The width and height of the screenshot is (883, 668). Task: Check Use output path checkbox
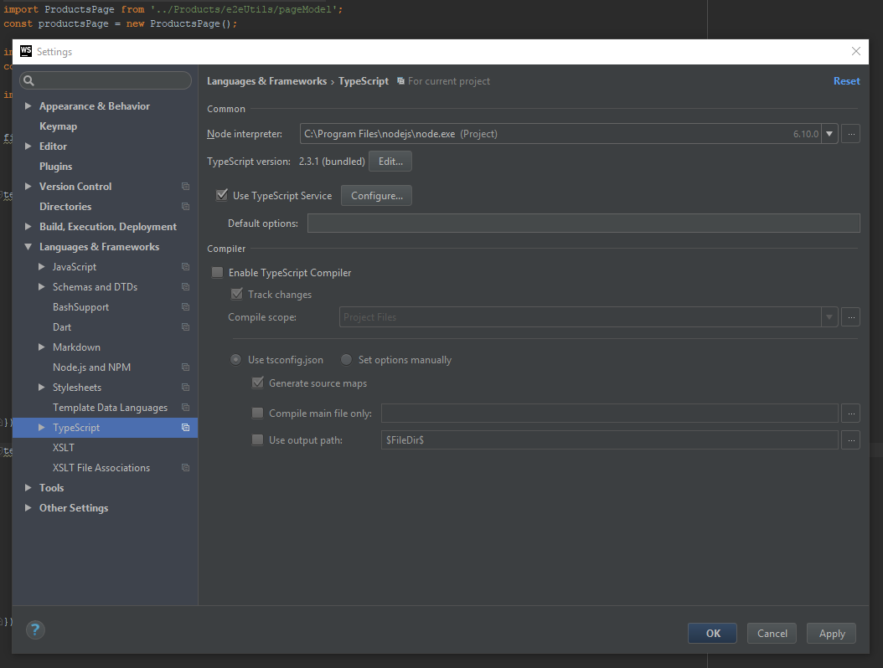(x=257, y=440)
